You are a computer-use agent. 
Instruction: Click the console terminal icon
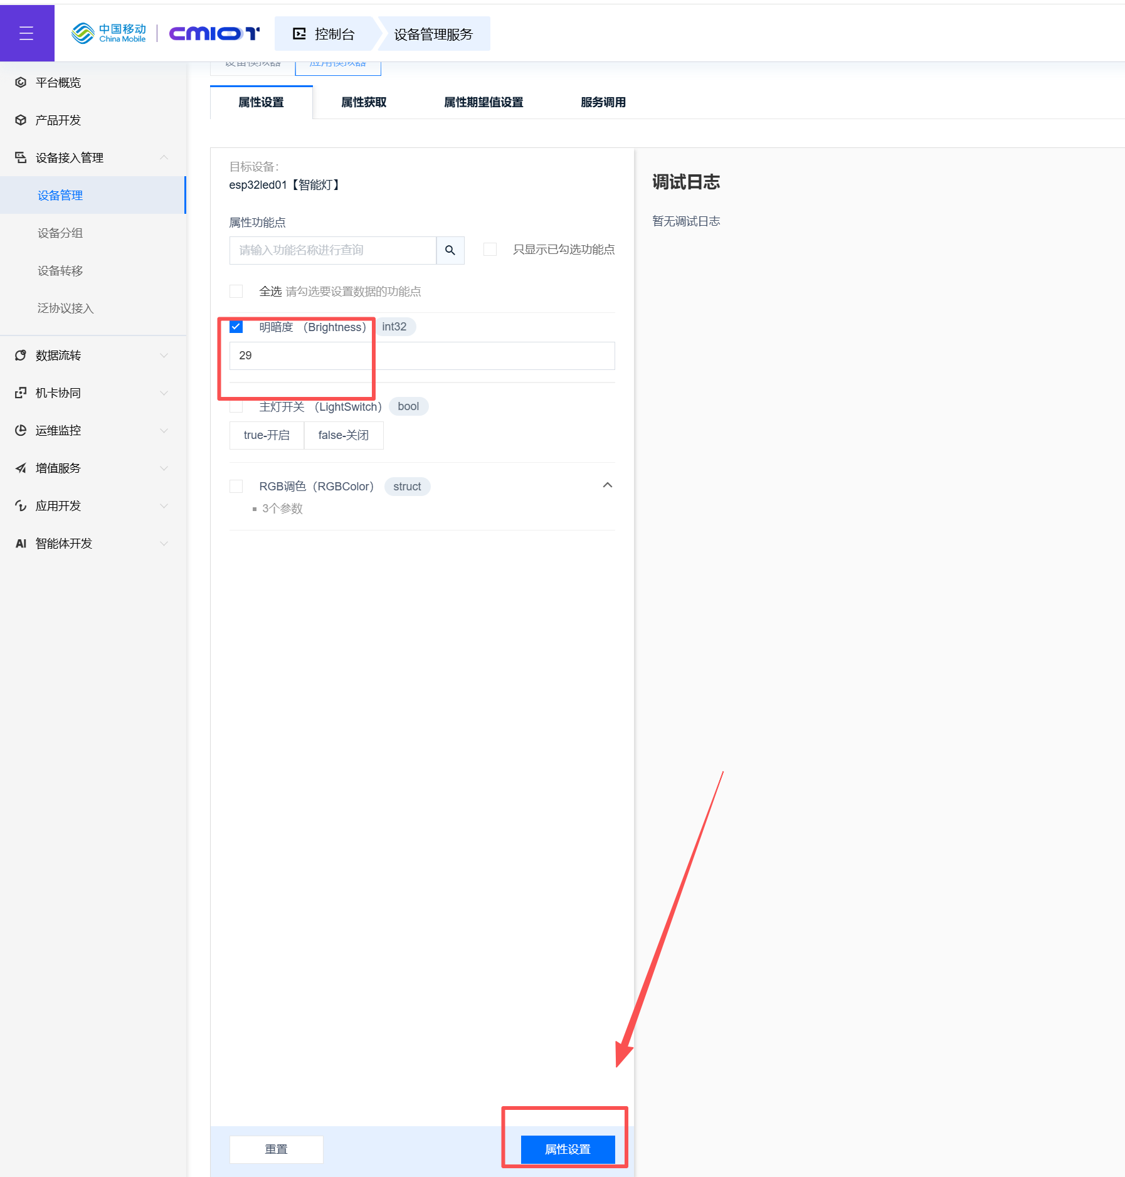(x=300, y=34)
